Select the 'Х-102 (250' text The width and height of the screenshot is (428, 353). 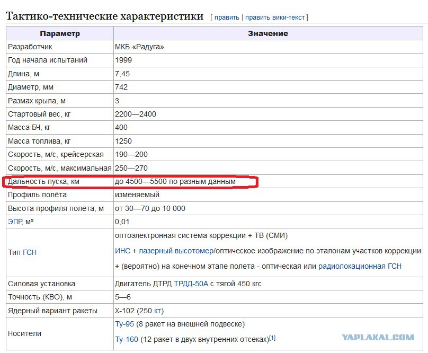pos(133,311)
